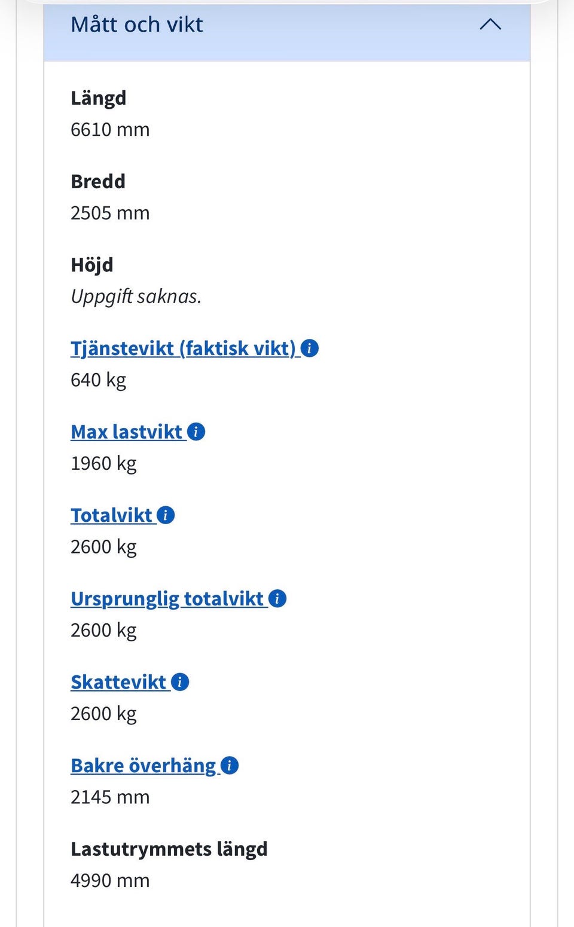Show info for Ursprunglig totalvikt via its icon

click(277, 598)
